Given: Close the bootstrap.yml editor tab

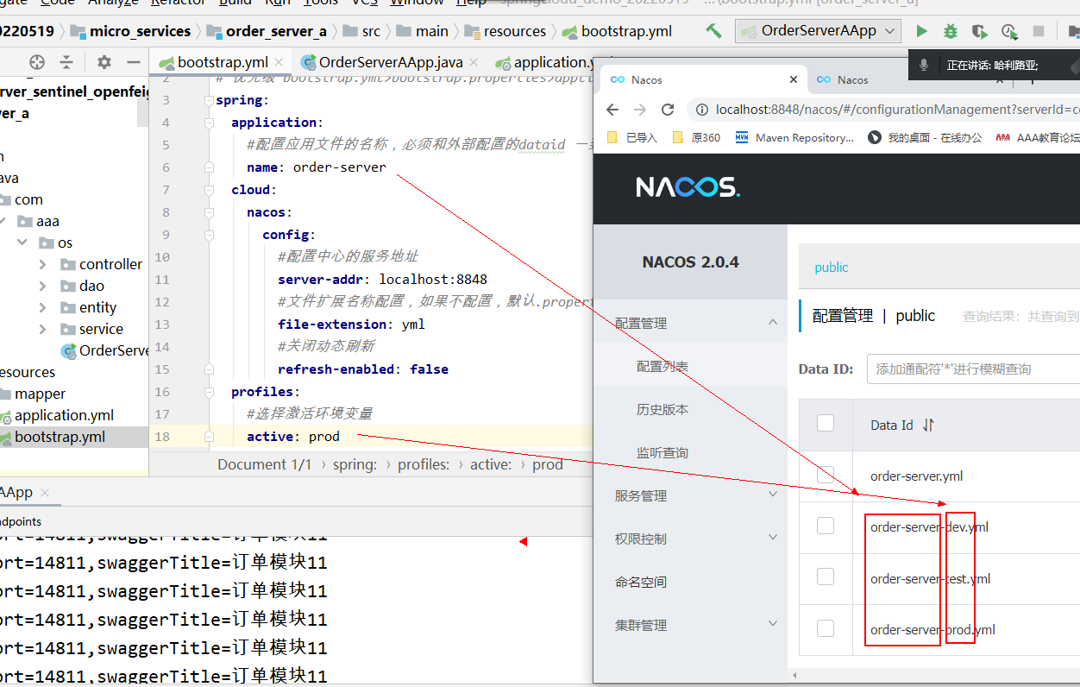Looking at the screenshot, I should pyautogui.click(x=279, y=62).
